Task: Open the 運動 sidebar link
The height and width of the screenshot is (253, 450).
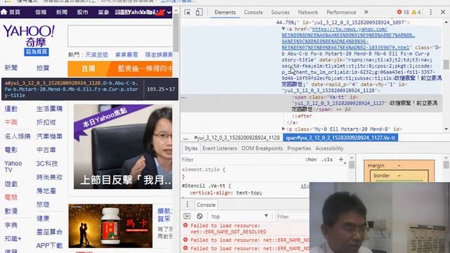Action: point(11,109)
